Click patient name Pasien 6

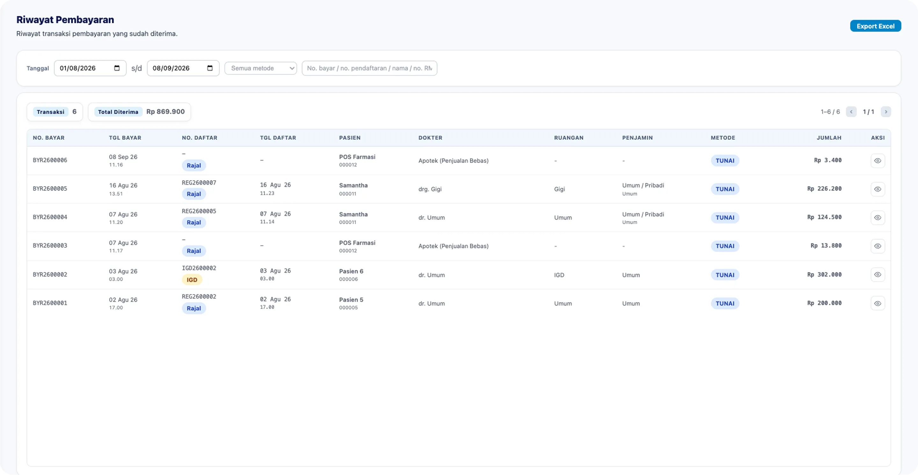[351, 271]
